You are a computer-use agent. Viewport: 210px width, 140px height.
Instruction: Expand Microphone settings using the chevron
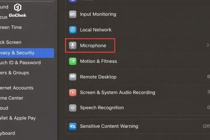point(208,45)
